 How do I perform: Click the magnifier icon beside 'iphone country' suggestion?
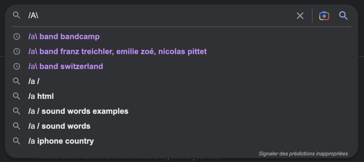point(16,141)
